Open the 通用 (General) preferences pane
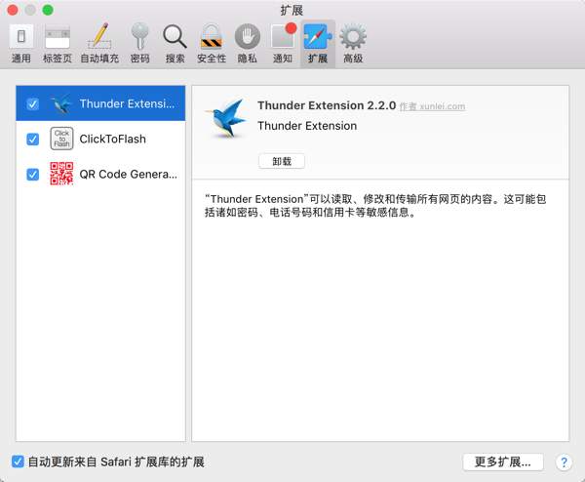The image size is (585, 482). [21, 44]
